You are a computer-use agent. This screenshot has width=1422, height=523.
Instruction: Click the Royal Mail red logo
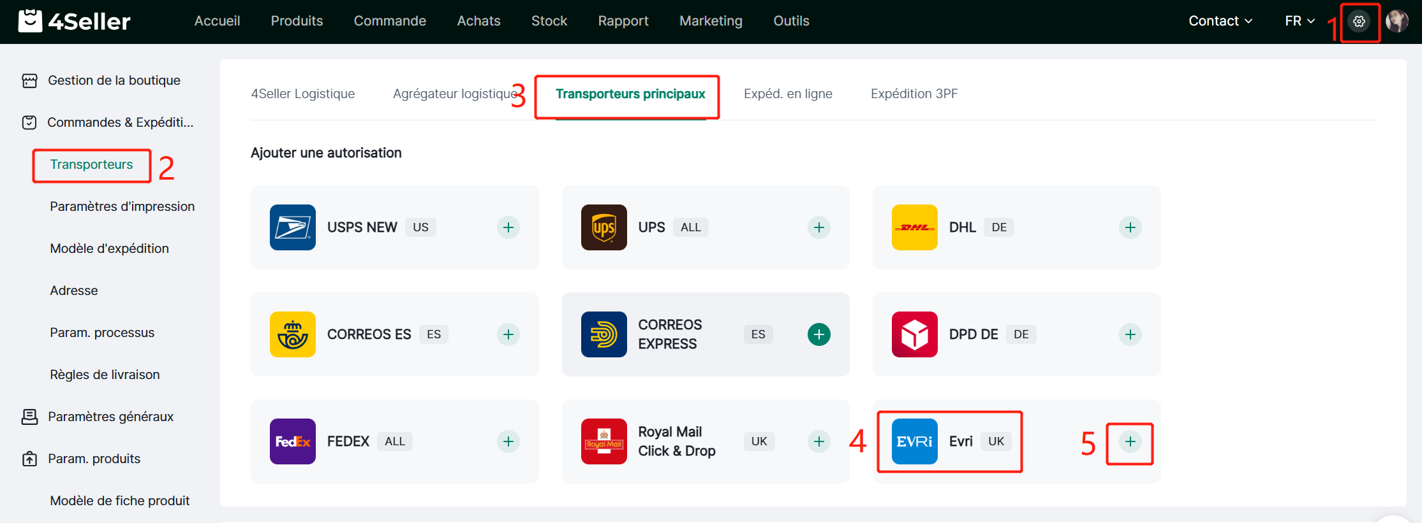(x=604, y=441)
